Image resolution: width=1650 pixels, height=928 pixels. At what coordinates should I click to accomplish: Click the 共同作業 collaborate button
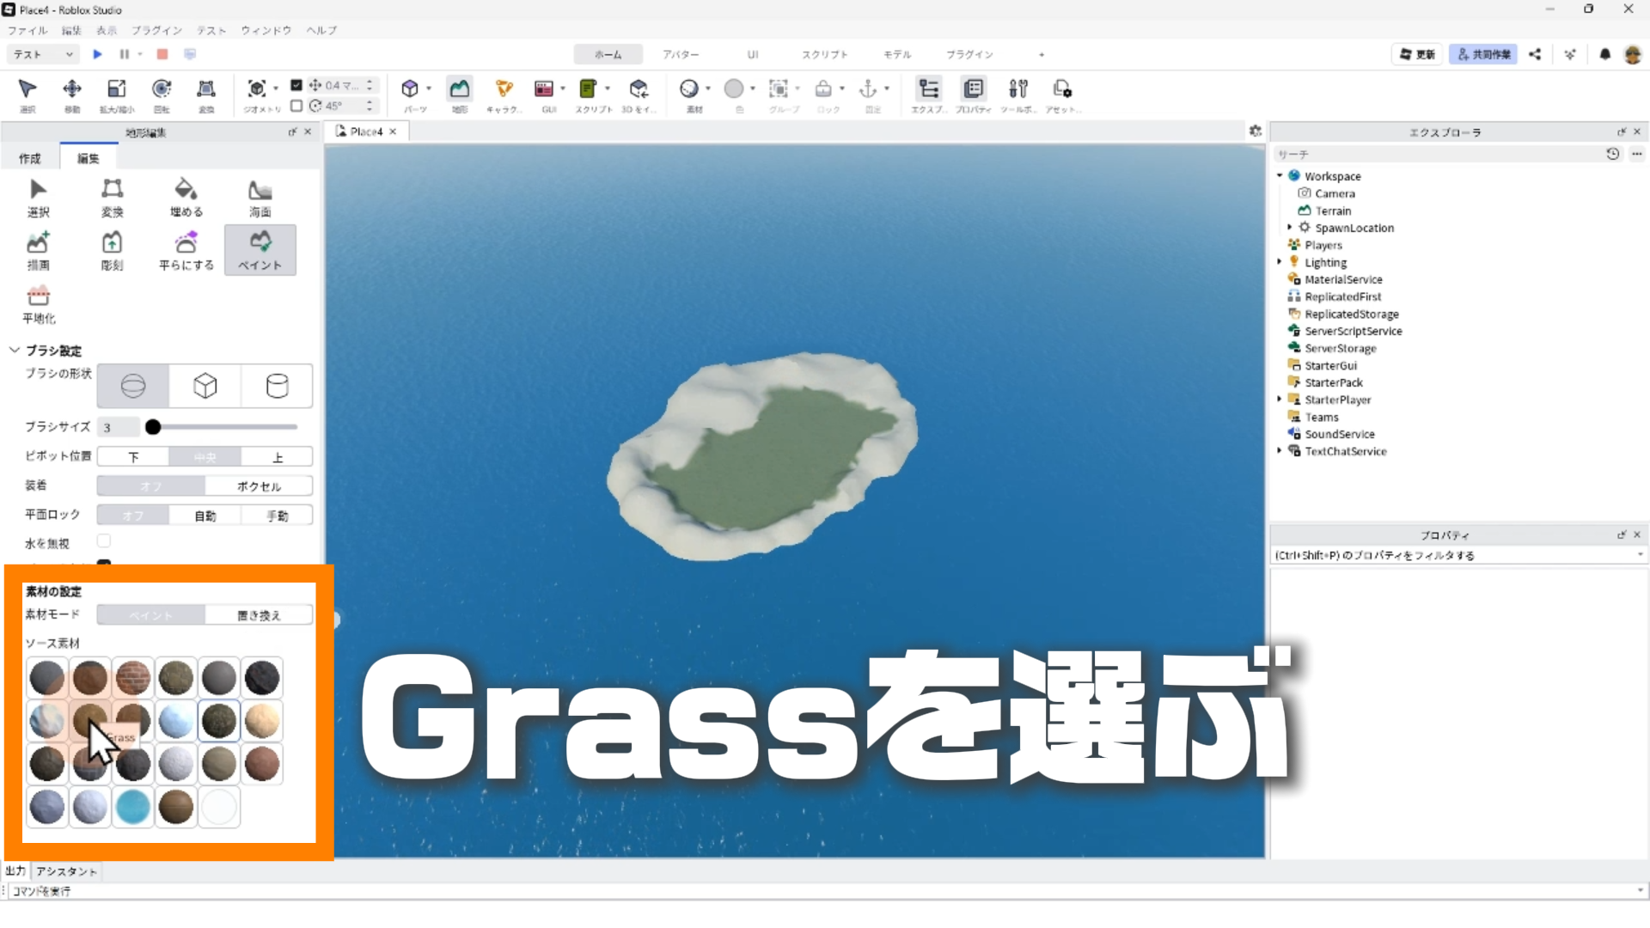pos(1483,54)
